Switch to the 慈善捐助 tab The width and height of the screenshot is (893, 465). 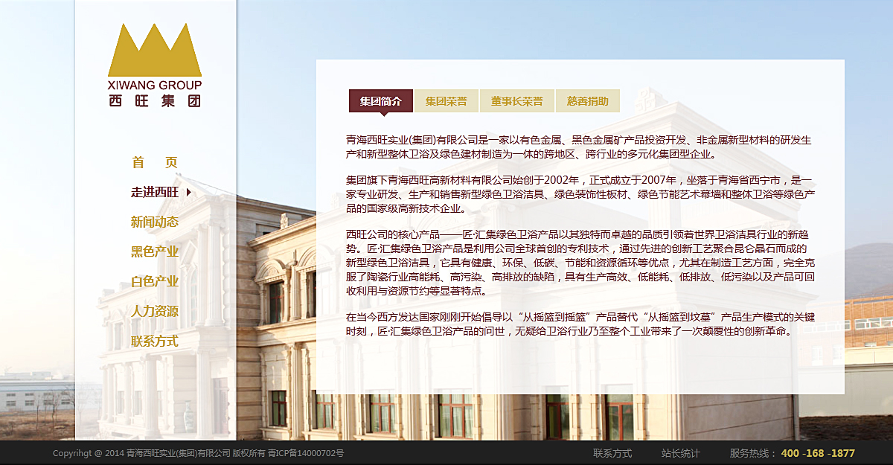[588, 101]
